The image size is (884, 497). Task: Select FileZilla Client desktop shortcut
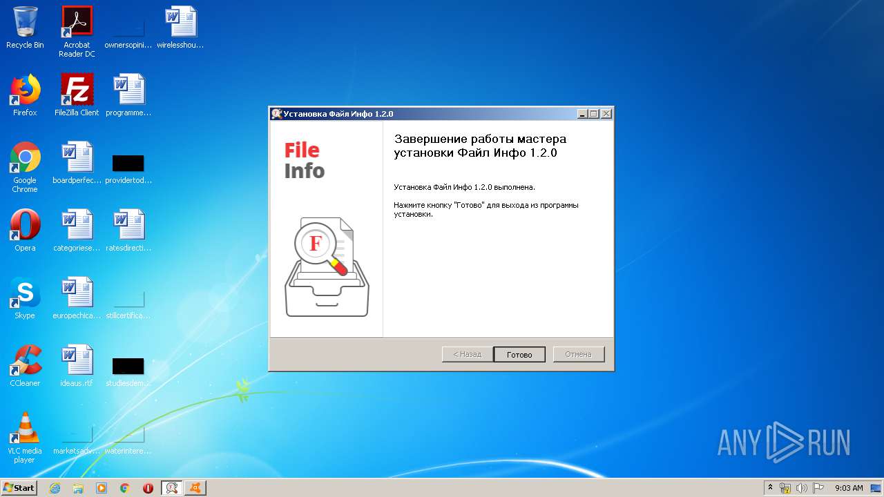(x=77, y=95)
